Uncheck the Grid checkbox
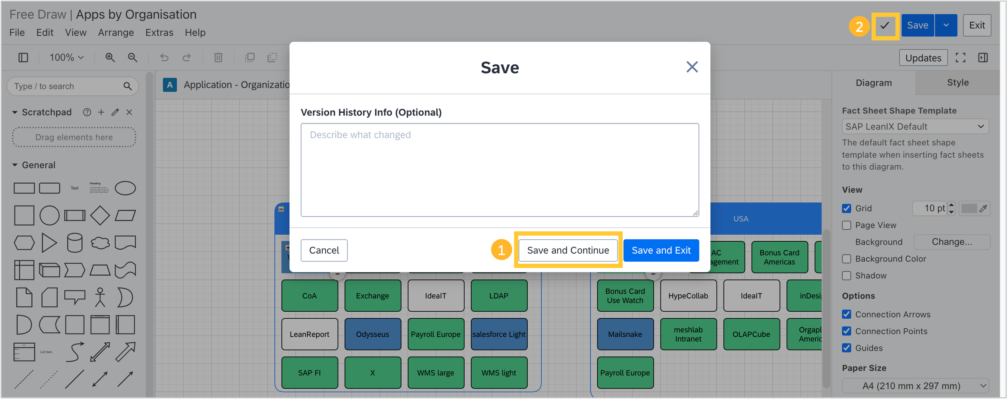The height and width of the screenshot is (399, 1007). (x=846, y=208)
